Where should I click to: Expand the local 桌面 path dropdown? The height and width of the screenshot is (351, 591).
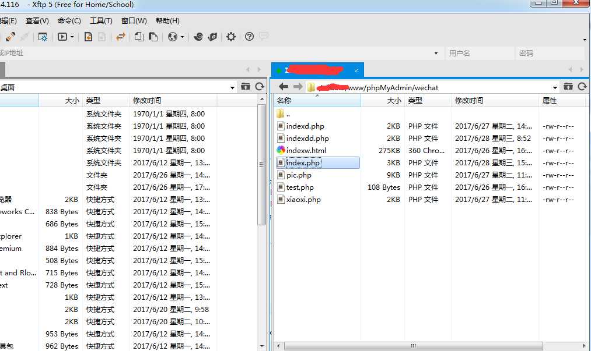[x=233, y=87]
